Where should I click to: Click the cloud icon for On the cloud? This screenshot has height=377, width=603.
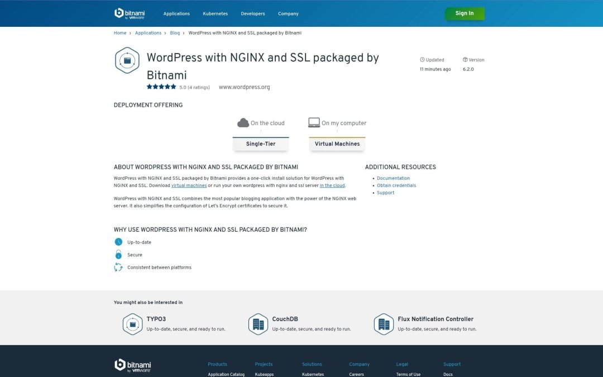pos(243,123)
